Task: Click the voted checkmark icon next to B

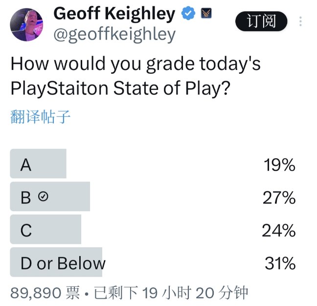Action: [43, 197]
